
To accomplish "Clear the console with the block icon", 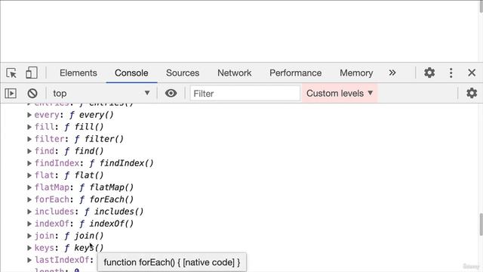I will [32, 93].
